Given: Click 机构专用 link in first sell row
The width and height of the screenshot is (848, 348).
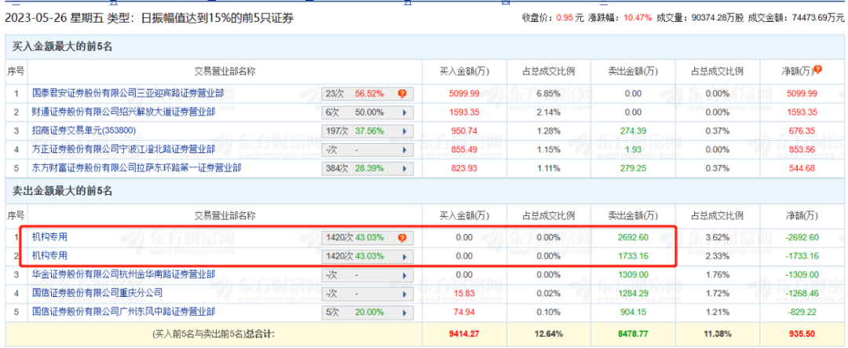Looking at the screenshot, I should coord(49,237).
